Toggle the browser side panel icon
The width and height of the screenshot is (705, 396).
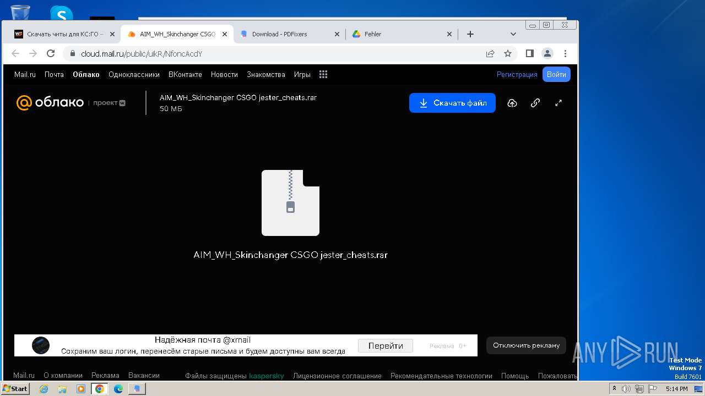pos(530,53)
